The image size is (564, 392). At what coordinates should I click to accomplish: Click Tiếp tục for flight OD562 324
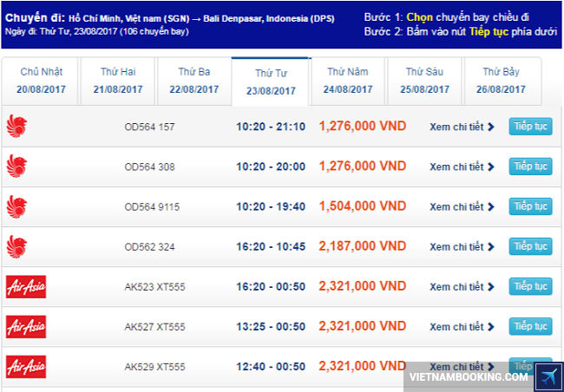(x=530, y=246)
